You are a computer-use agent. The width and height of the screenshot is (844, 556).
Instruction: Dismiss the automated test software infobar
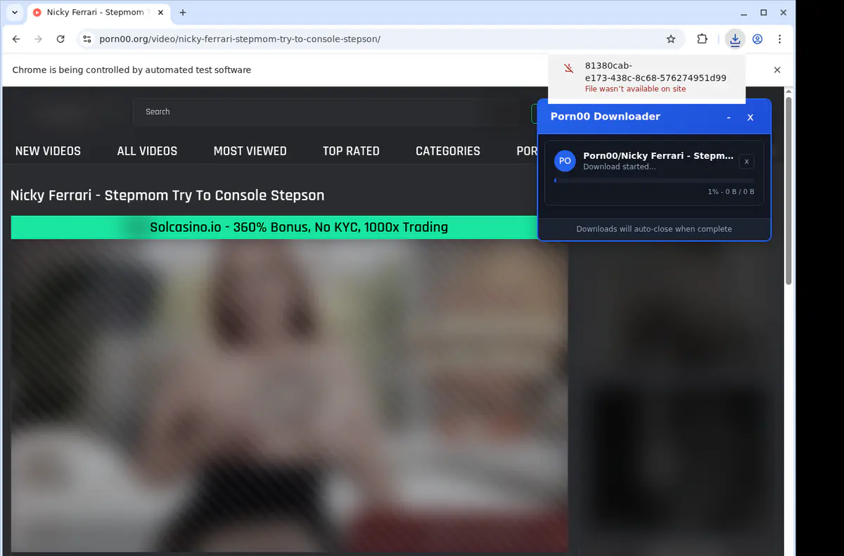[x=777, y=70]
